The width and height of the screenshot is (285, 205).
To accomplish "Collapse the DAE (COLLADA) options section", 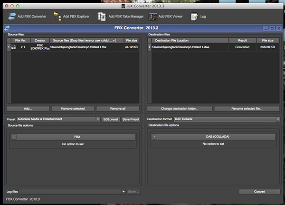I will click(154, 136).
